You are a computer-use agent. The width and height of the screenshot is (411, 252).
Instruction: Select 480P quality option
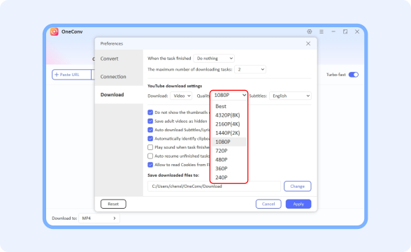tap(229, 160)
